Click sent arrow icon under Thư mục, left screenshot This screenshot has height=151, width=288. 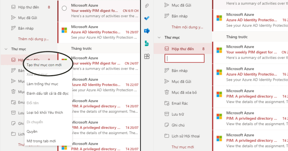pos(13,81)
